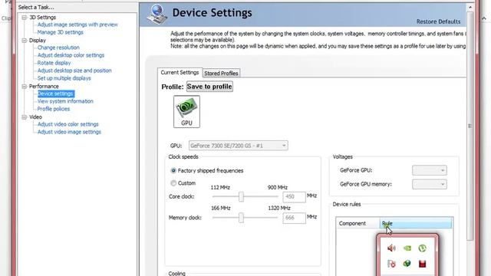Viewport: 491px width, 276px height.
Task: Collapse the Performance tree node
Action: [x=25, y=87]
